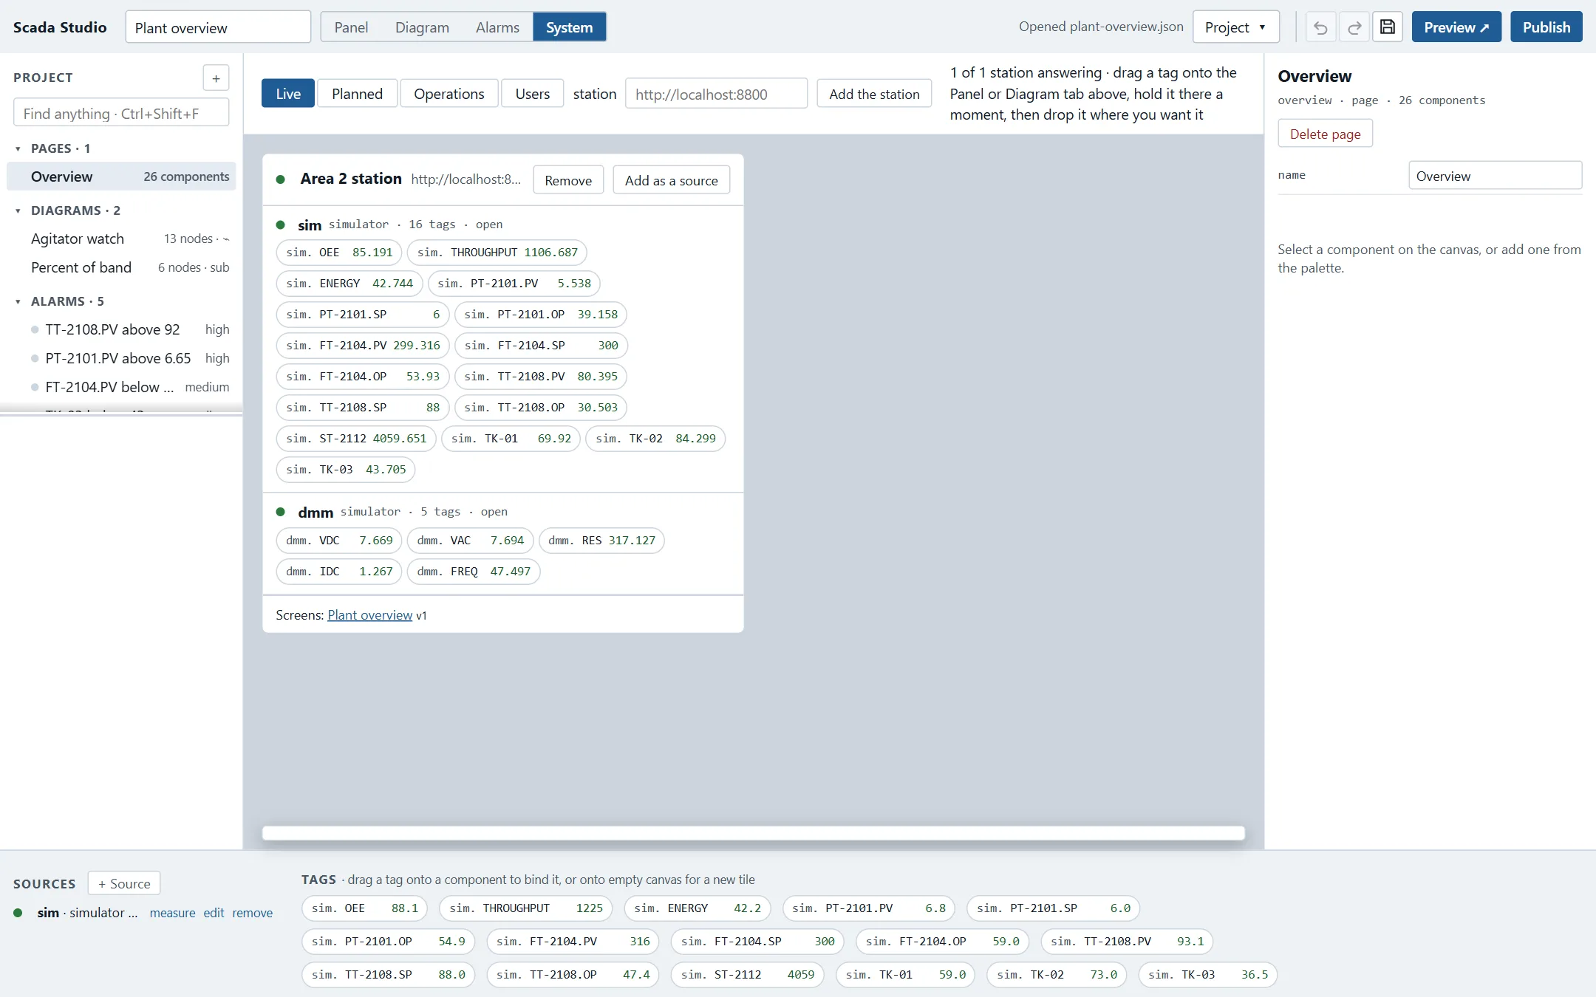Click the redo arrow icon
1596x997 pixels.
(1354, 27)
